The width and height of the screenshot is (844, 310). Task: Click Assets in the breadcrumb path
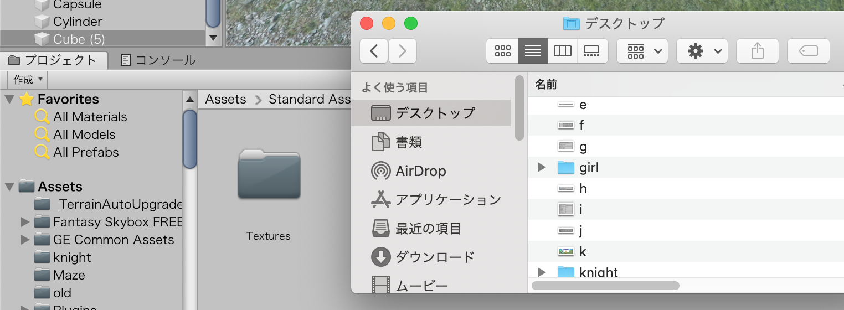click(225, 99)
